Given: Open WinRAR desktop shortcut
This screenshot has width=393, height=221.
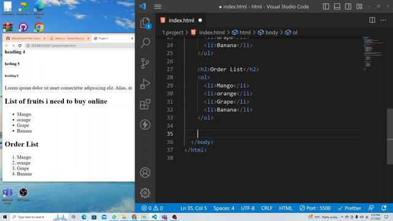Looking at the screenshot, I should pyautogui.click(x=8, y=27).
